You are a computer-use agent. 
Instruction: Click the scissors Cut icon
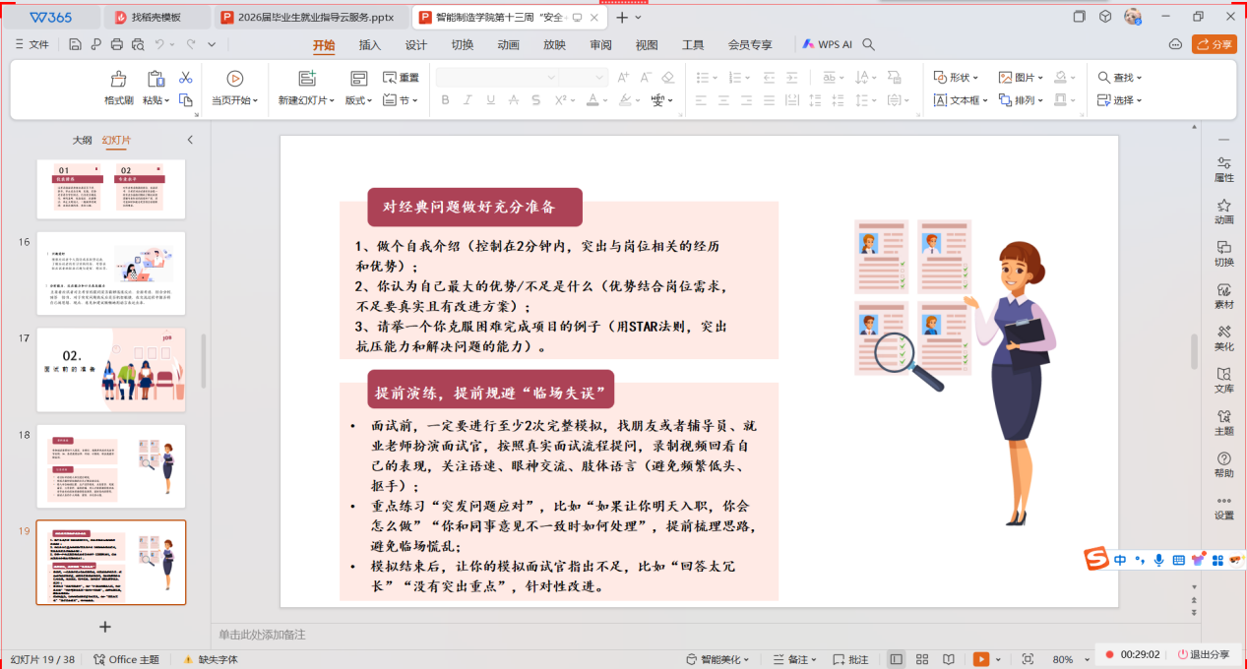[185, 78]
